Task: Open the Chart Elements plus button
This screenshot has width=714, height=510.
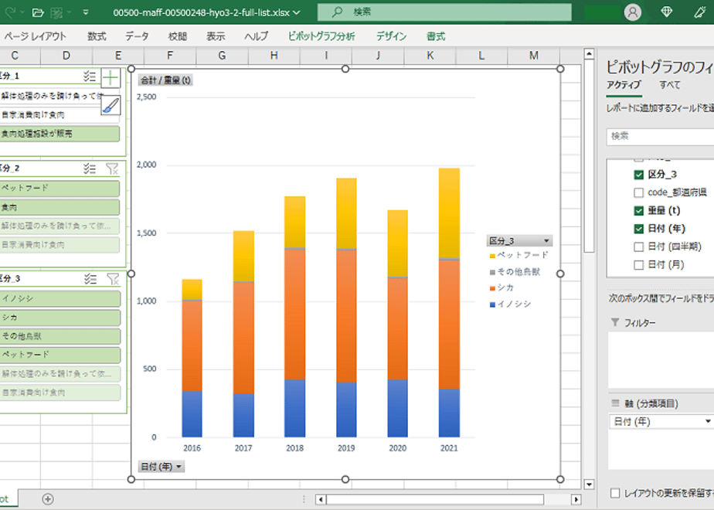Action: 110,78
